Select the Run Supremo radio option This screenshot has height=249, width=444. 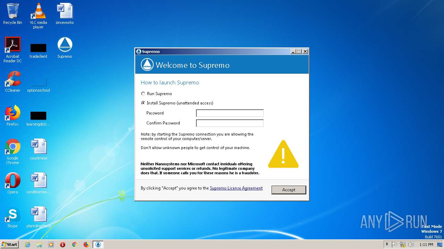(156, 94)
